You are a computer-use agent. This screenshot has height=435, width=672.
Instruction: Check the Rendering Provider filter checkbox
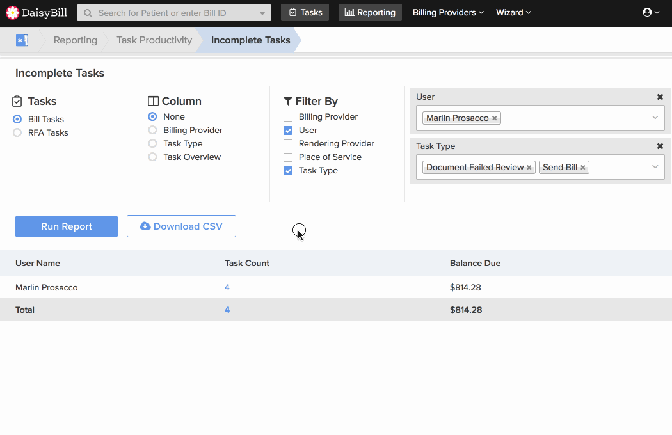(x=288, y=144)
